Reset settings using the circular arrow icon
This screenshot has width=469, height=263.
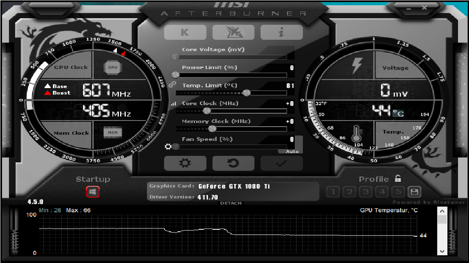(233, 163)
